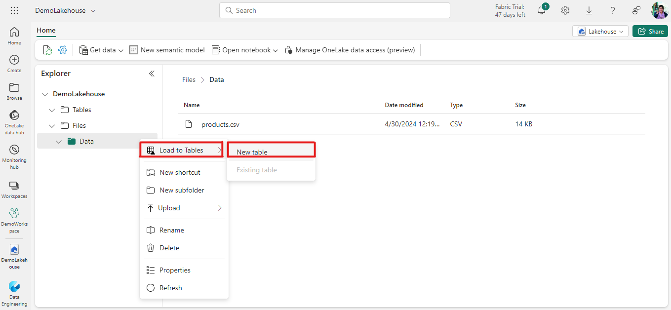
Task: Collapse the Explorer pane
Action: tap(152, 74)
